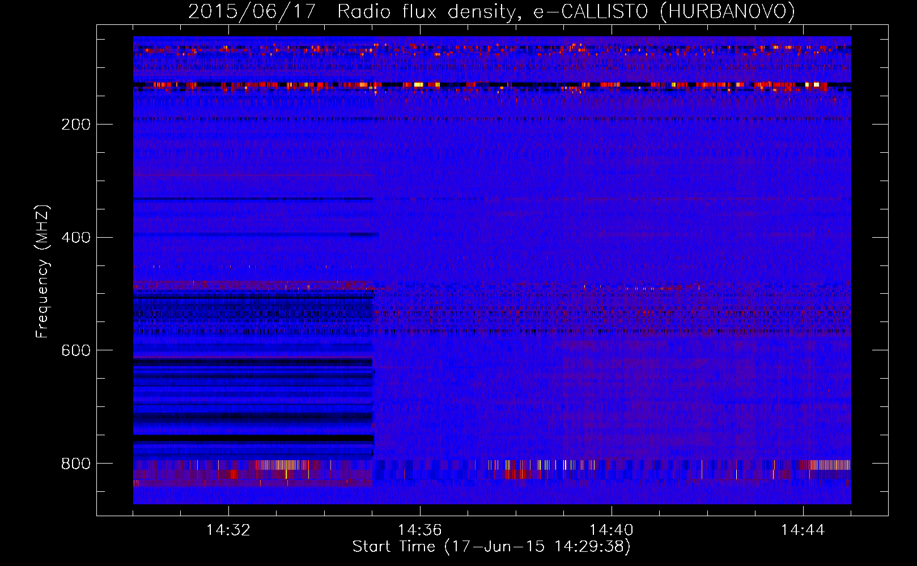917x566 pixels.
Task: Click the 600 frequency tick label
Action: coord(76,351)
